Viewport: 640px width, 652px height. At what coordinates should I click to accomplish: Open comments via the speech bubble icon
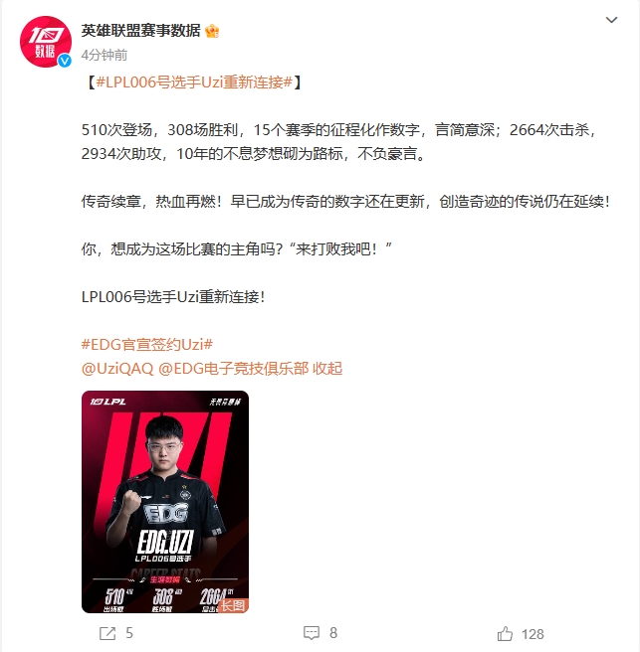click(312, 633)
